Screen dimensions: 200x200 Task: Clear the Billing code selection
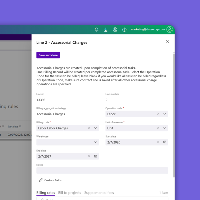pyautogui.click(x=89, y=128)
